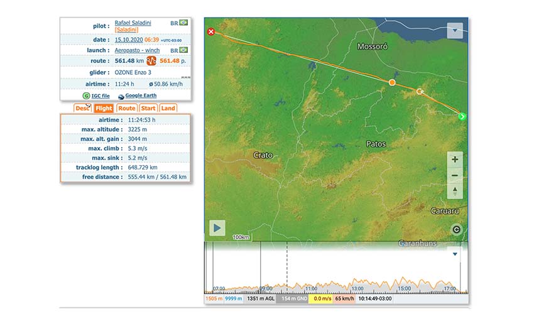The width and height of the screenshot is (534, 314).
Task: Click the Mossoró city label on map
Action: pyautogui.click(x=373, y=46)
